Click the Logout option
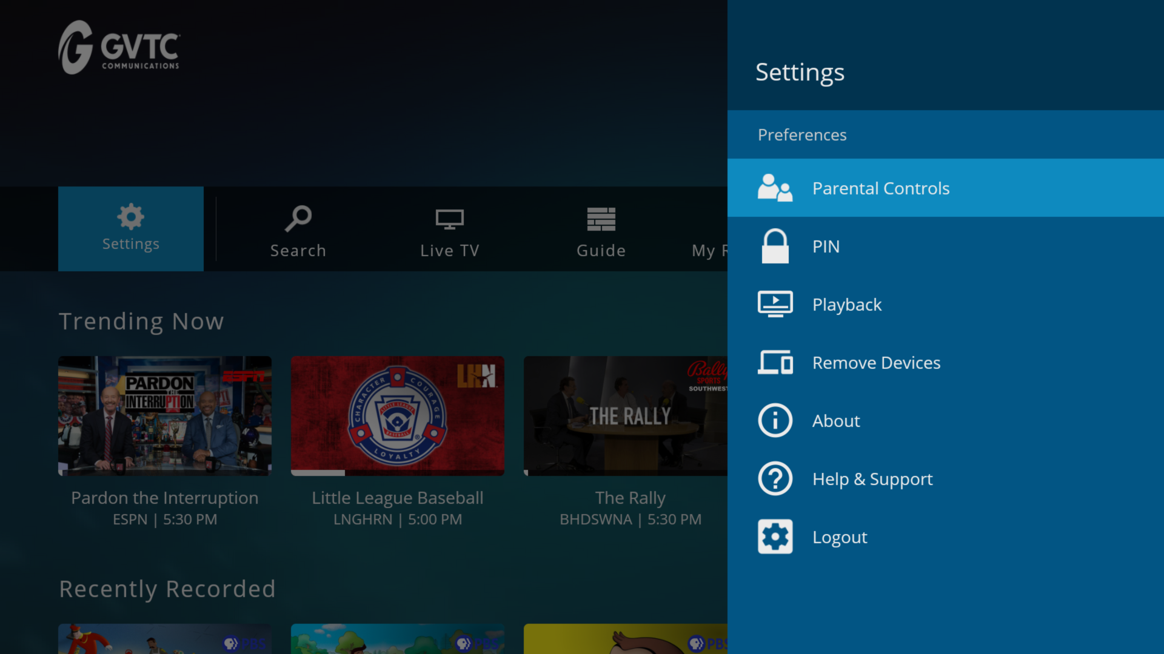This screenshot has width=1164, height=654. click(840, 537)
